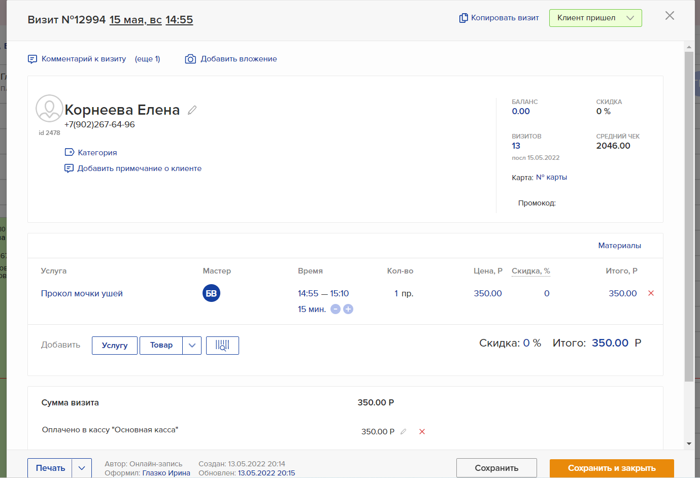700x478 pixels.
Task: Delete the Прокол мочки ушей service row
Action: [x=651, y=293]
